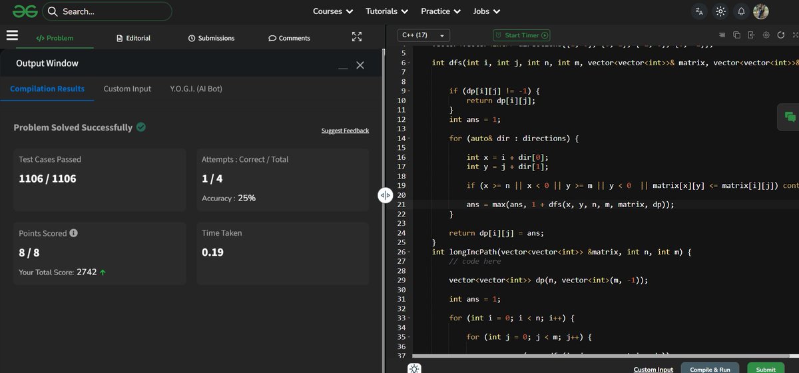Switch to the Problem tab
Image resolution: width=799 pixels, height=373 pixels.
(55, 38)
